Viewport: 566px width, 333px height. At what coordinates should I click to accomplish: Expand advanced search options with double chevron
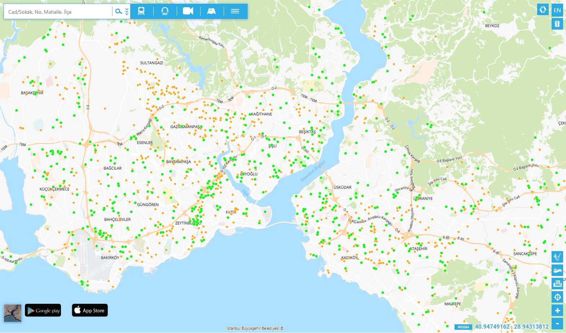coord(127,12)
